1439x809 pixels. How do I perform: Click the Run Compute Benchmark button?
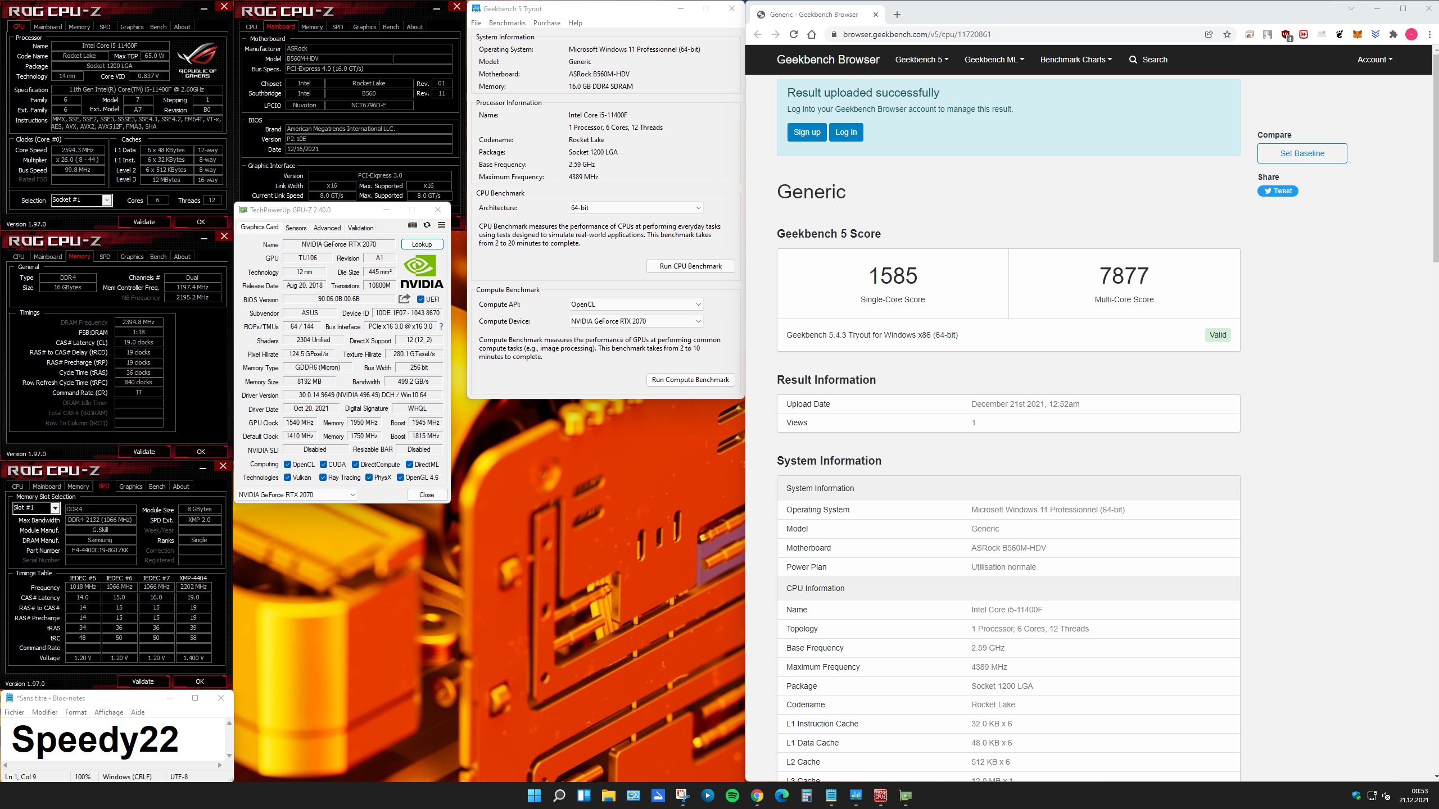point(690,380)
